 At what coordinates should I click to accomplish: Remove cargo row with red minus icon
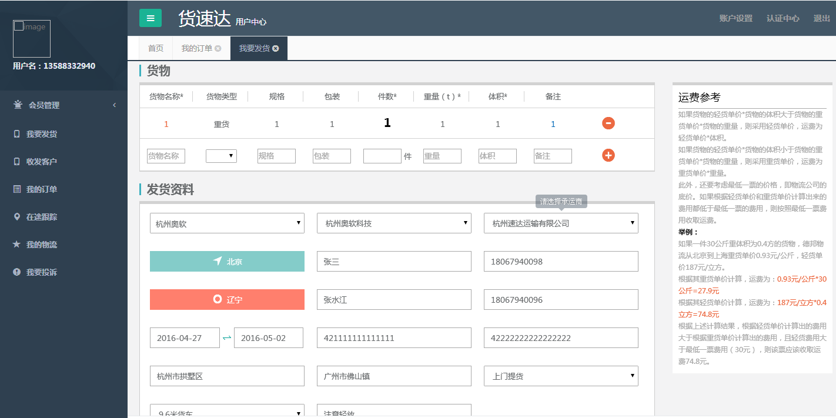tap(608, 123)
